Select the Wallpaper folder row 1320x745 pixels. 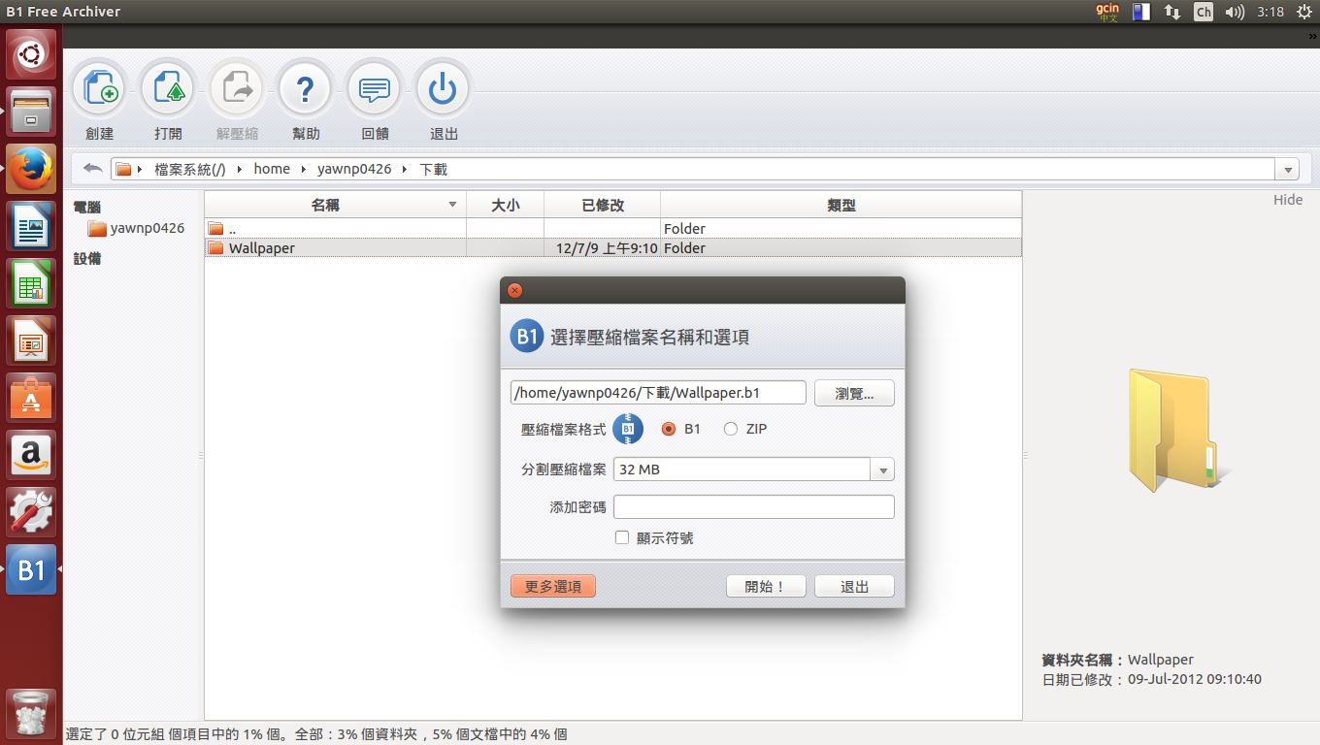click(x=613, y=248)
